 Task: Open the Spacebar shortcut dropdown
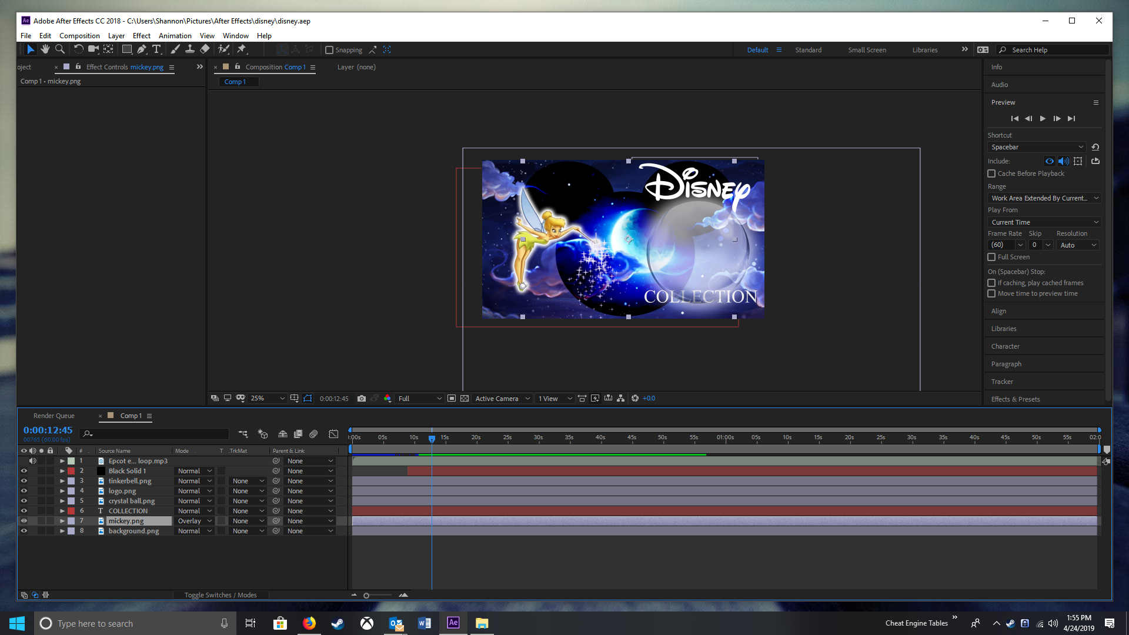(x=1037, y=147)
